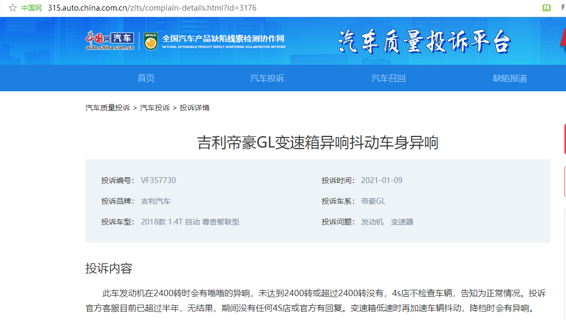The height and width of the screenshot is (320, 566).
Task: Open reader mode book icon
Action: point(546,7)
